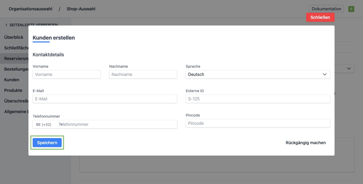Go to Kunden in the sidebar
Viewport: 363px width, 184px height.
(12, 80)
